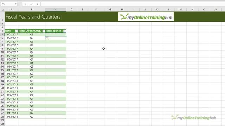Click the Q2 cell beside 1/11/2017
225x126 pixels.
click(x=32, y=70)
